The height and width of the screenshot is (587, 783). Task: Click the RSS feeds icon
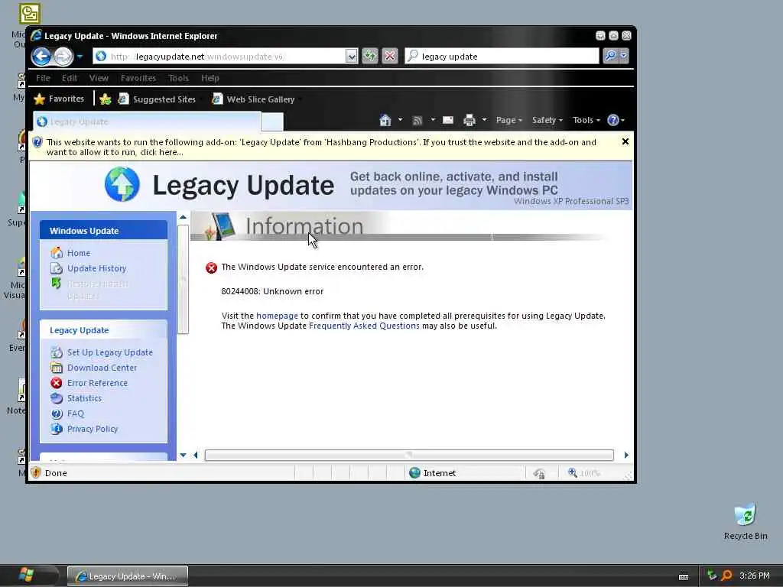point(417,120)
